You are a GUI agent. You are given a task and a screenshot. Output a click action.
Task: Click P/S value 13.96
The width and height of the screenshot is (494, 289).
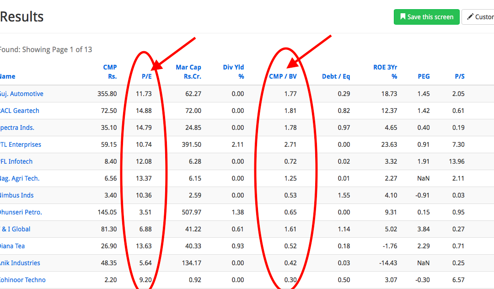457,161
